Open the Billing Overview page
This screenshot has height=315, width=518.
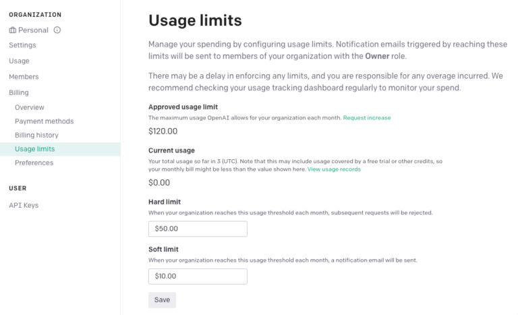tap(30, 107)
